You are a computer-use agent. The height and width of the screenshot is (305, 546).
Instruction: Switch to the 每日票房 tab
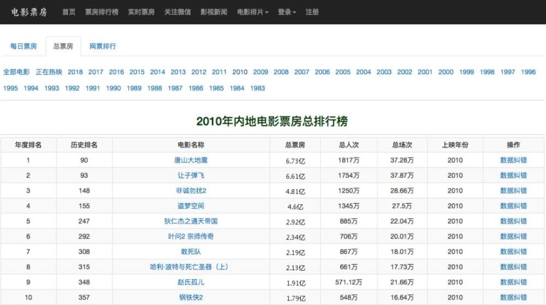click(23, 46)
